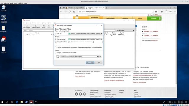Open the 'Sign as' certificate dropdown
This screenshot has width=189, height=106.
point(85,34)
